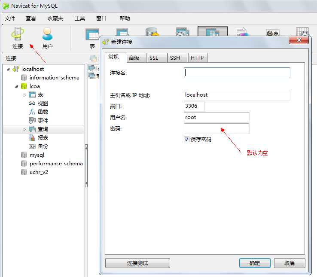Select the Events (事件) node
The width and height of the screenshot is (317, 277).
click(x=38, y=121)
